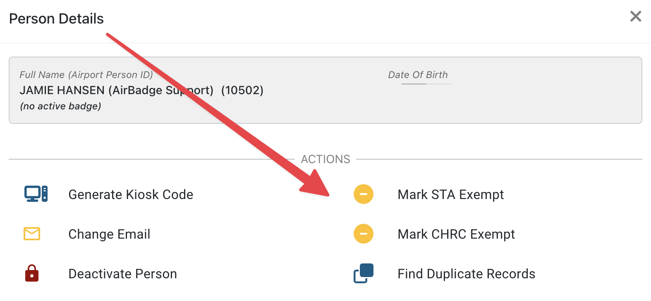
Task: Select Generate Kiosk Code action
Action: [131, 194]
